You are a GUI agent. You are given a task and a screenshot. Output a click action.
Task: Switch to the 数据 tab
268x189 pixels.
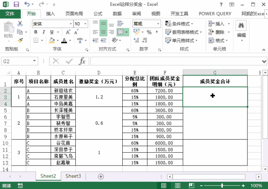click(117, 14)
